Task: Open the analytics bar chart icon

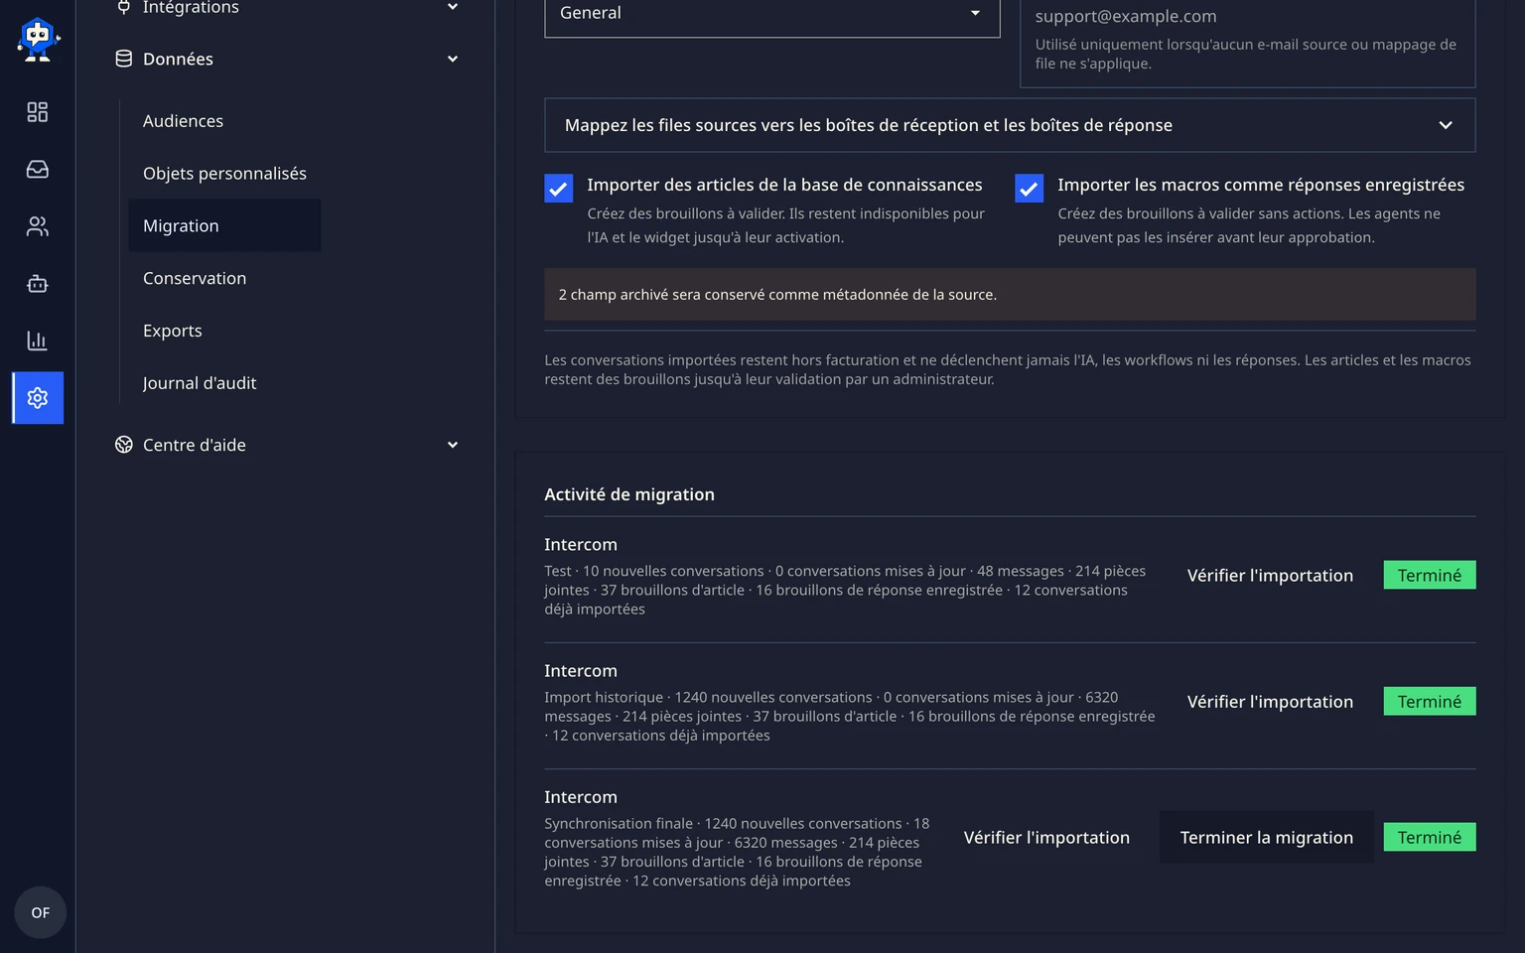Action: (x=38, y=341)
